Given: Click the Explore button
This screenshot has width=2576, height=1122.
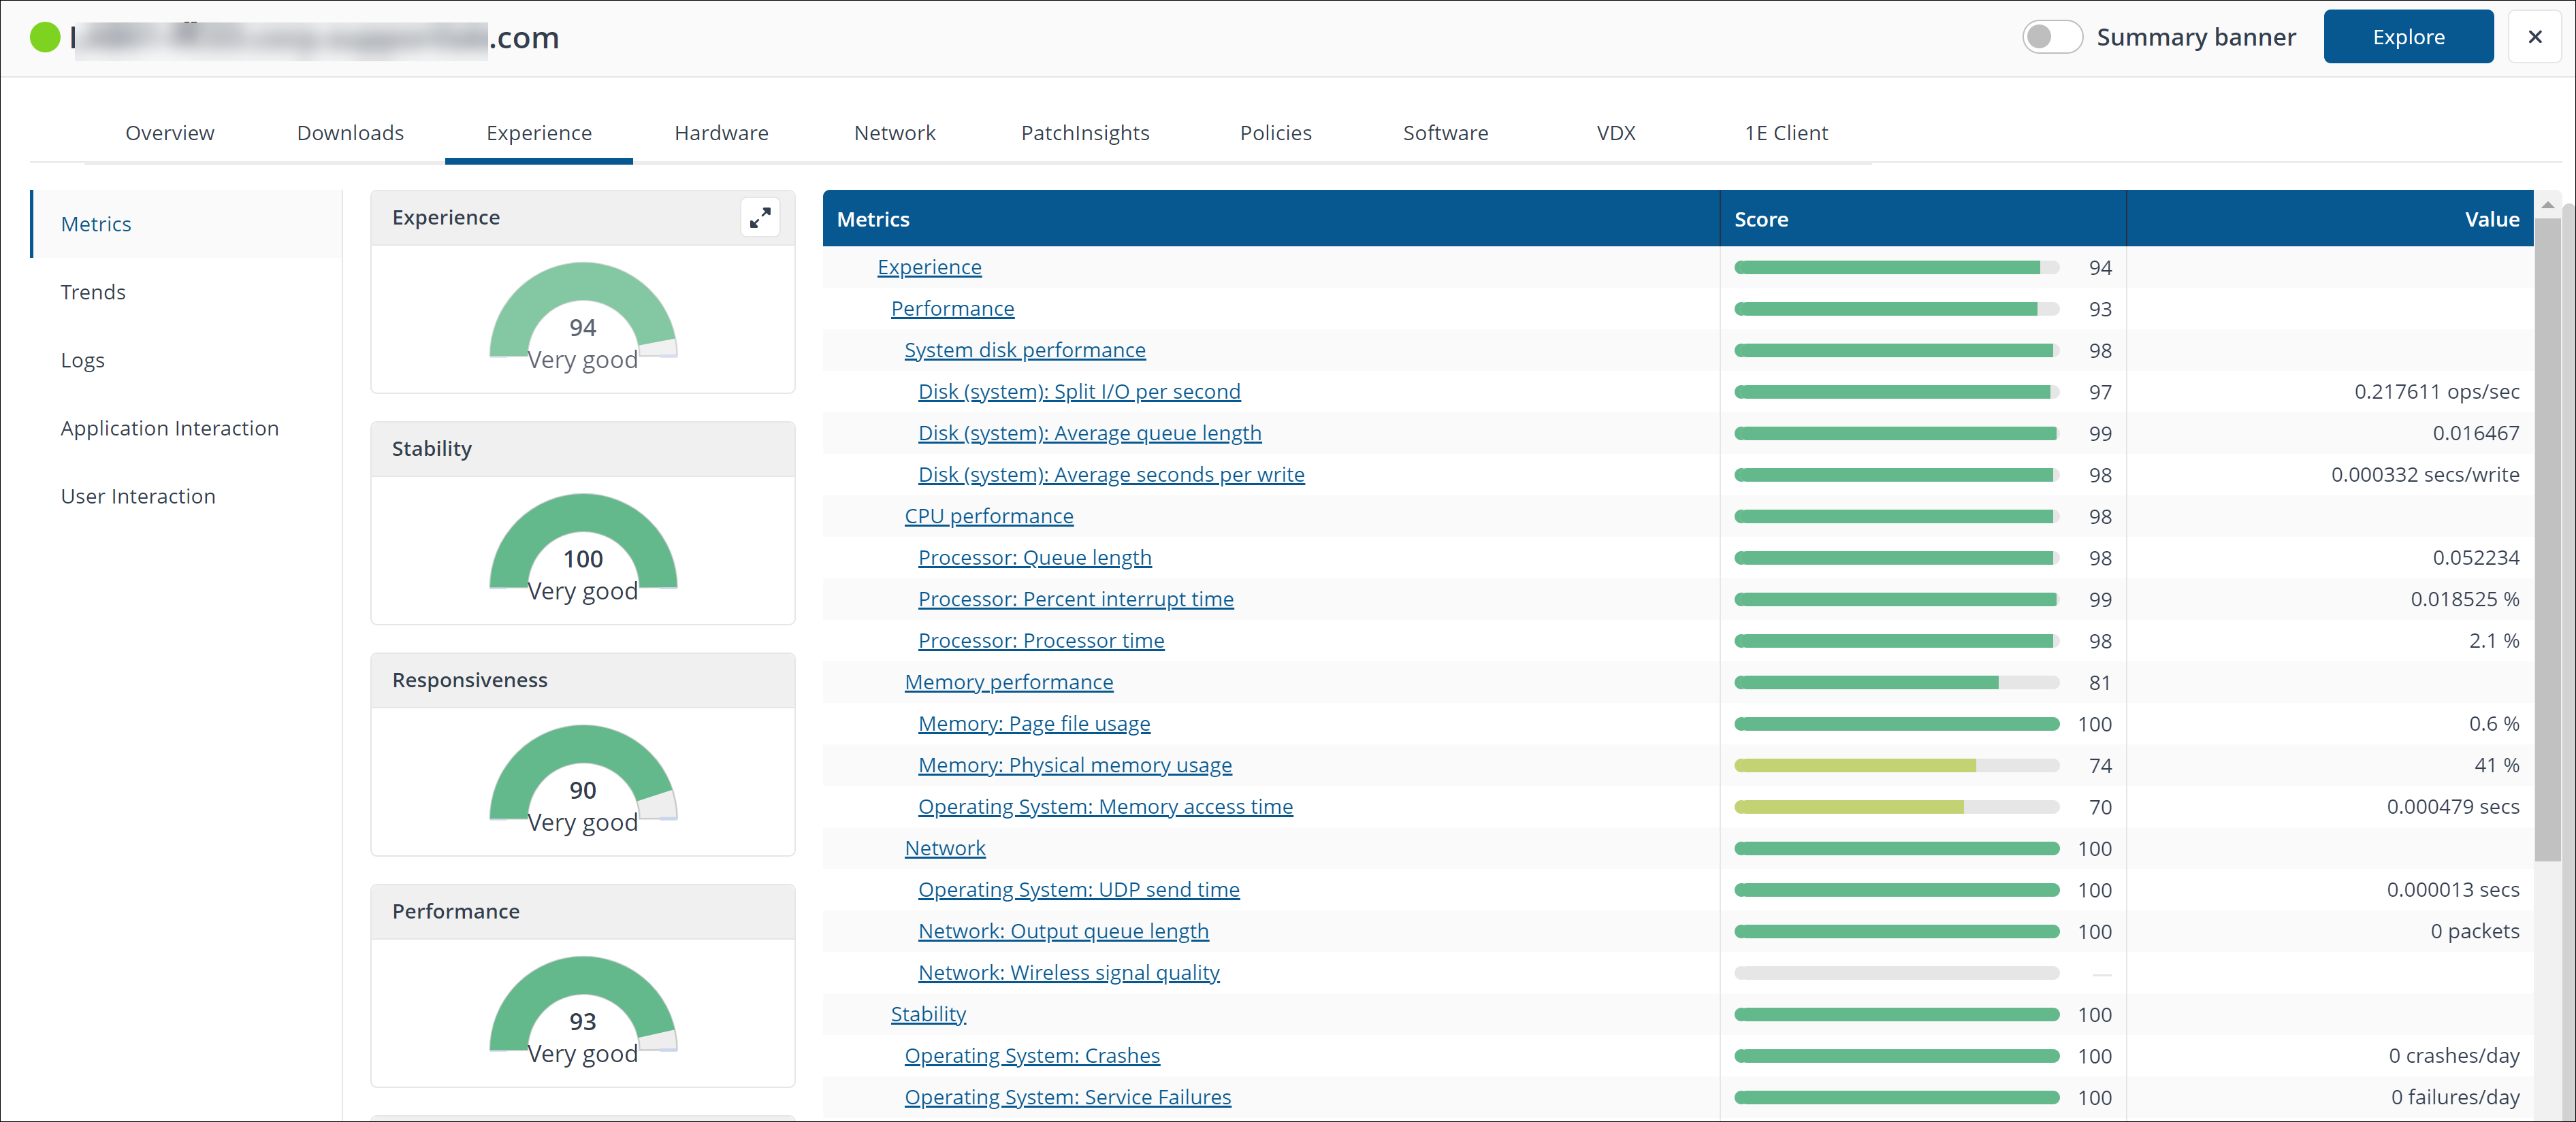Looking at the screenshot, I should (2407, 37).
